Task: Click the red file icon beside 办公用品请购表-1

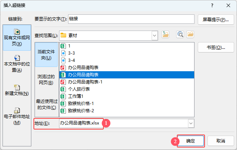Action: click(x=63, y=82)
